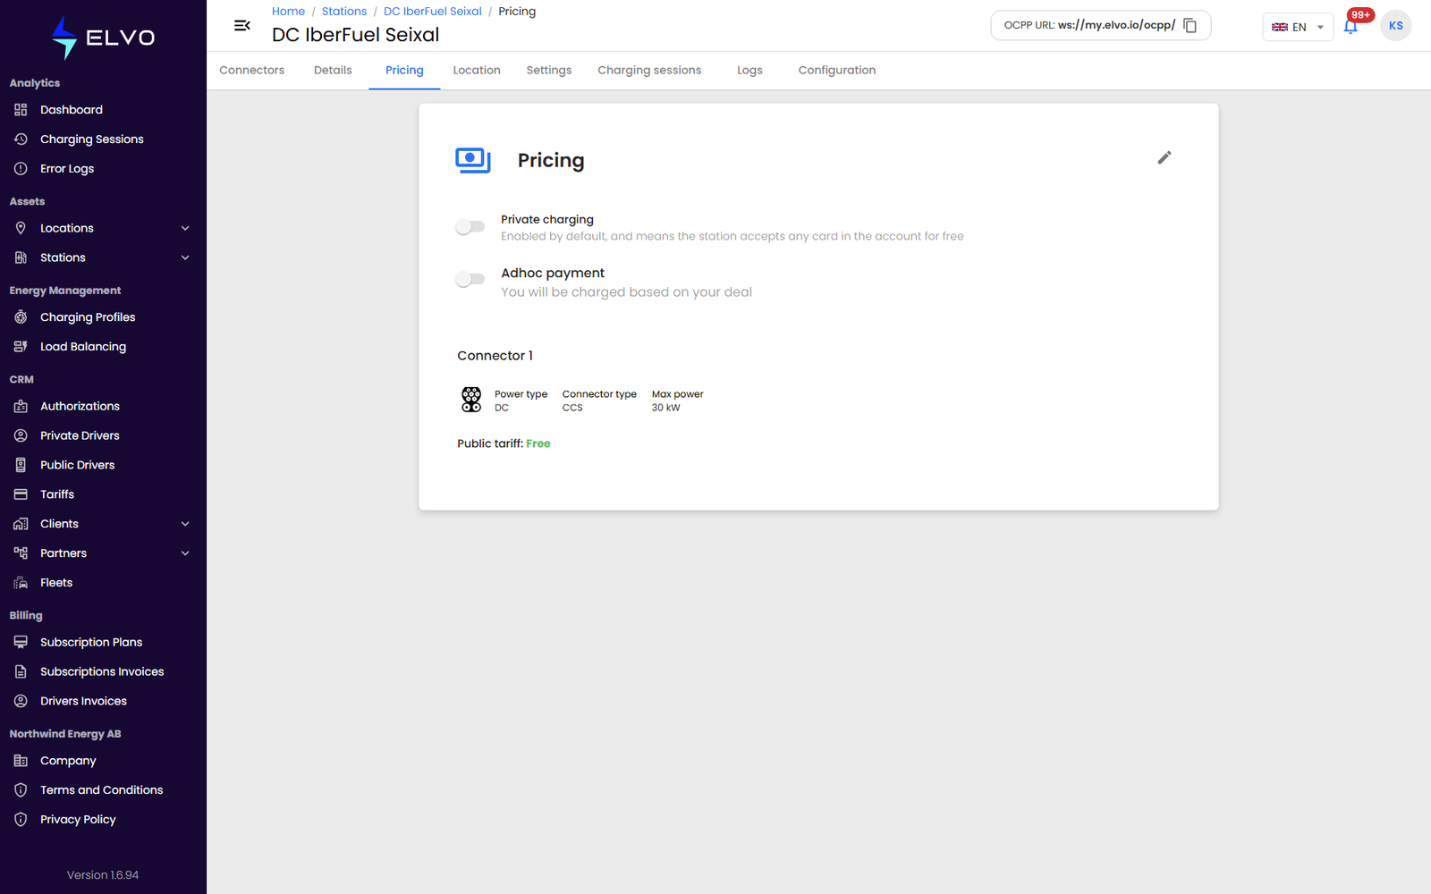Click the Dashboard grid icon
Image resolution: width=1431 pixels, height=894 pixels.
[21, 110]
